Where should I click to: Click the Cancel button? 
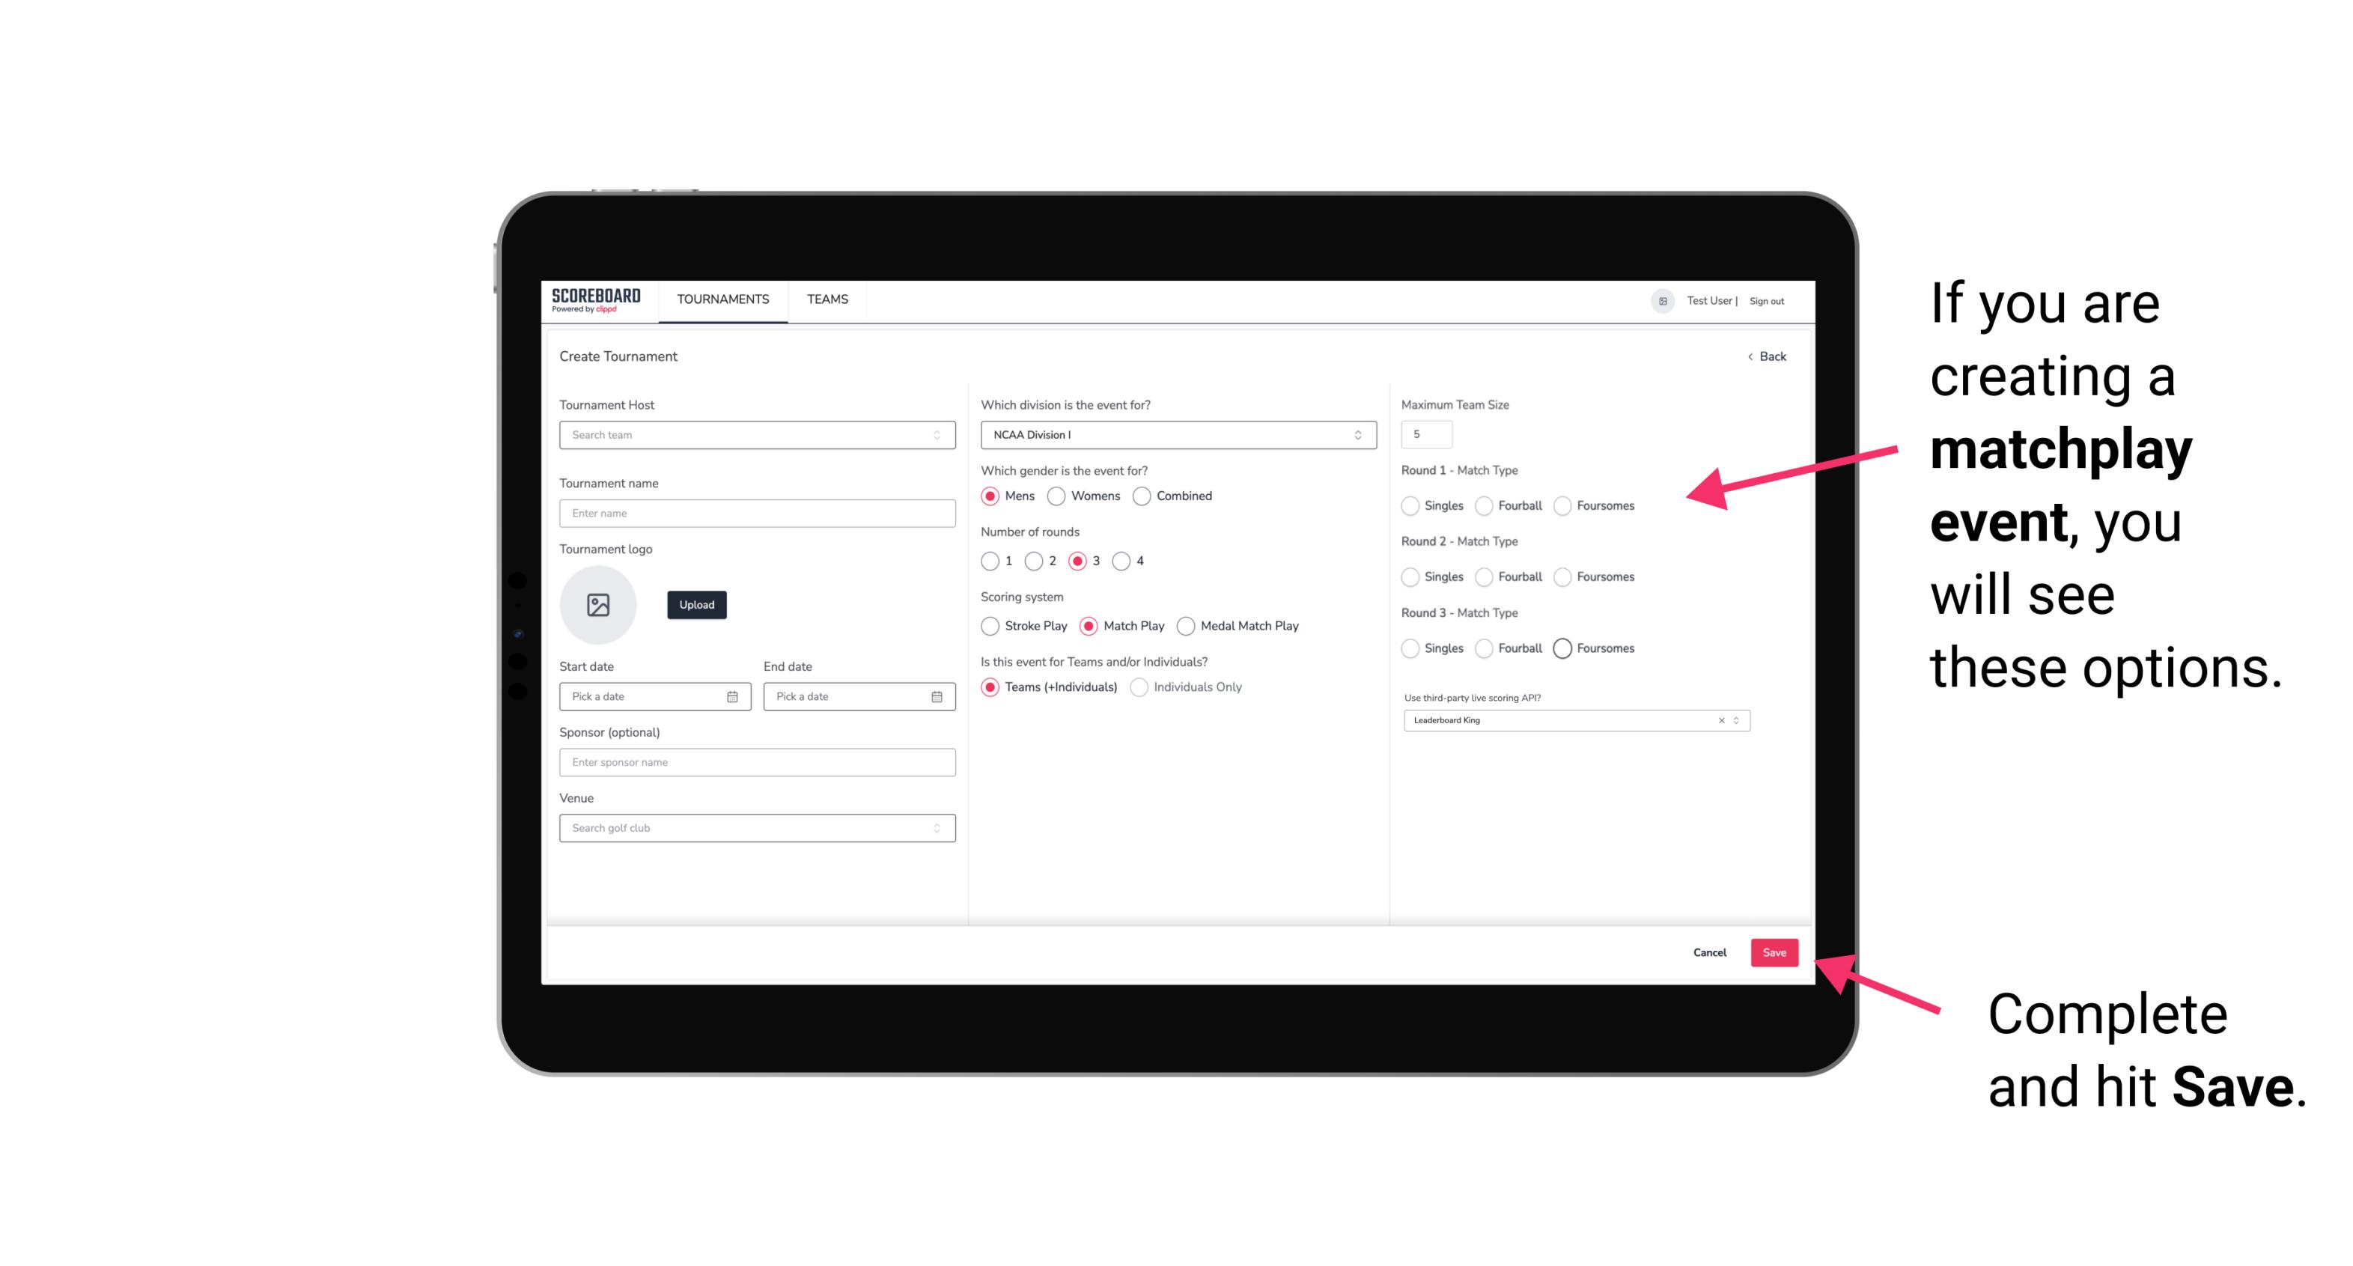tap(1709, 951)
